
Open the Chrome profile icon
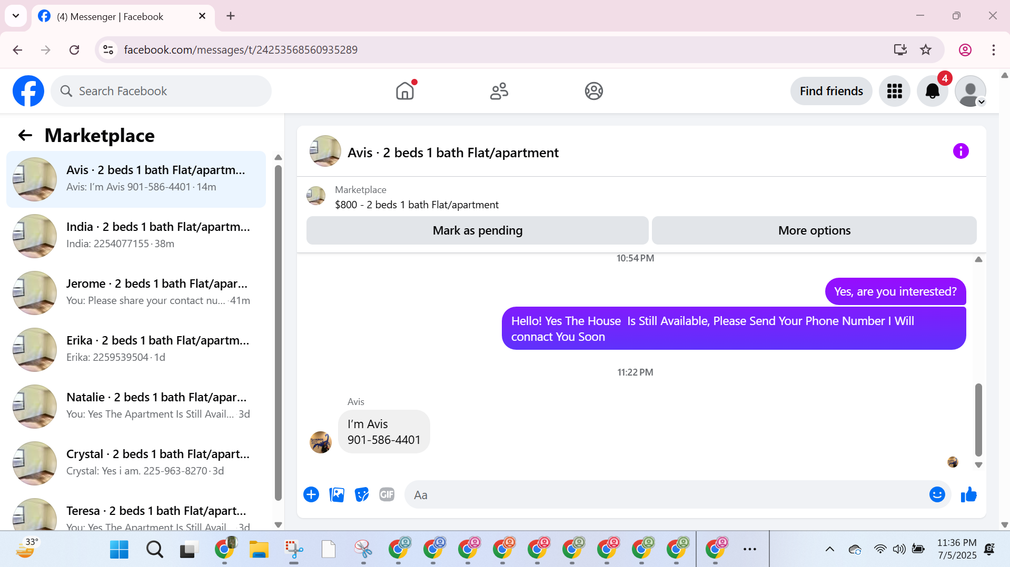click(x=965, y=49)
